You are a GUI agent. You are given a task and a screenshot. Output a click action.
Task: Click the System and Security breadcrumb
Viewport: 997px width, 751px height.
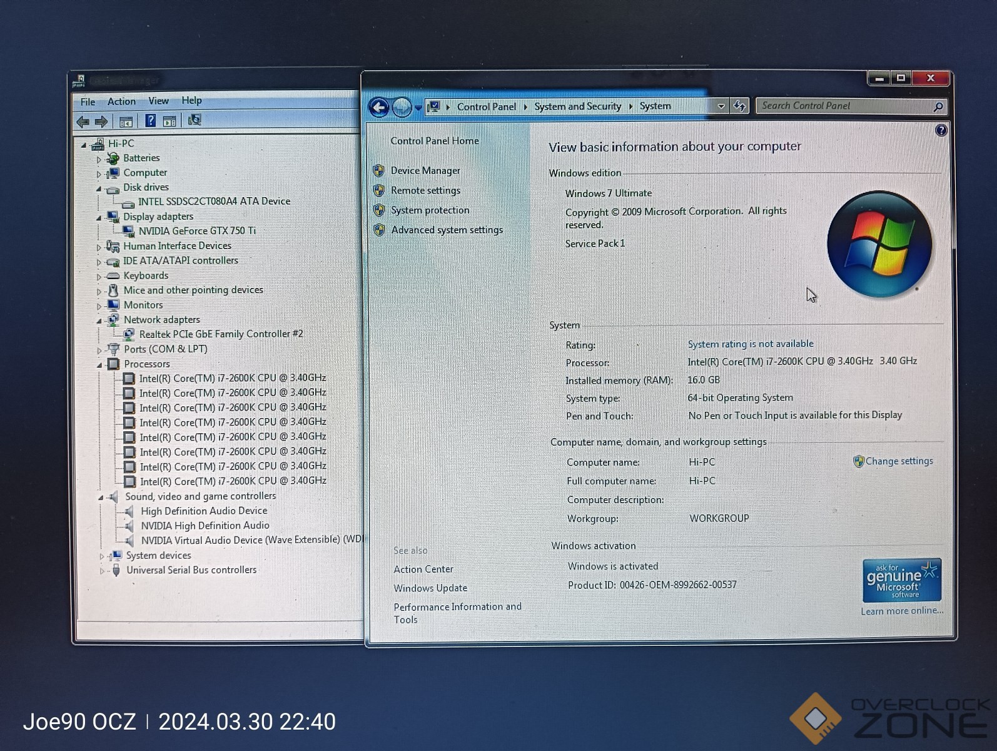coord(578,106)
